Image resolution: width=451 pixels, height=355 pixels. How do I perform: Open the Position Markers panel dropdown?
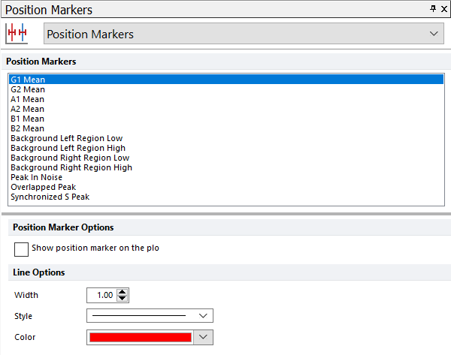click(244, 34)
